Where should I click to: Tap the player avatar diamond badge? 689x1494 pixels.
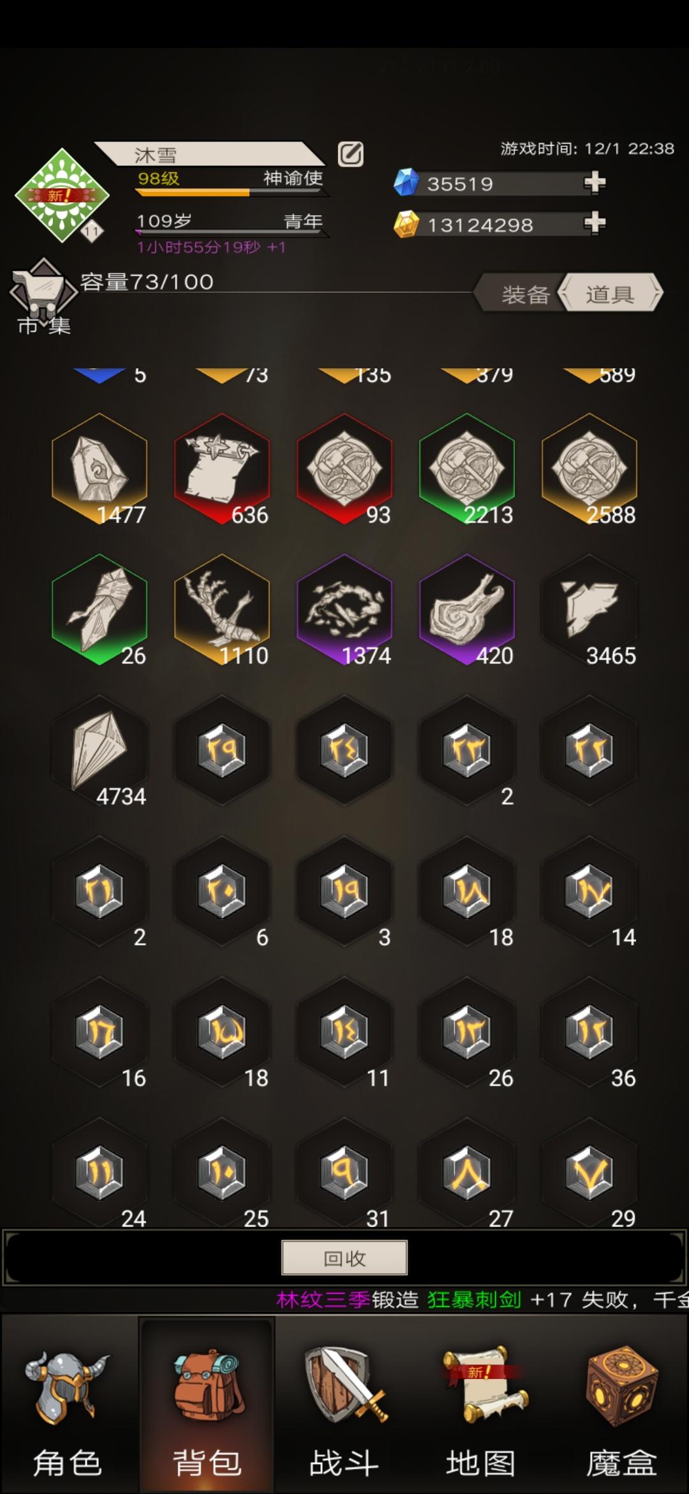[x=61, y=195]
